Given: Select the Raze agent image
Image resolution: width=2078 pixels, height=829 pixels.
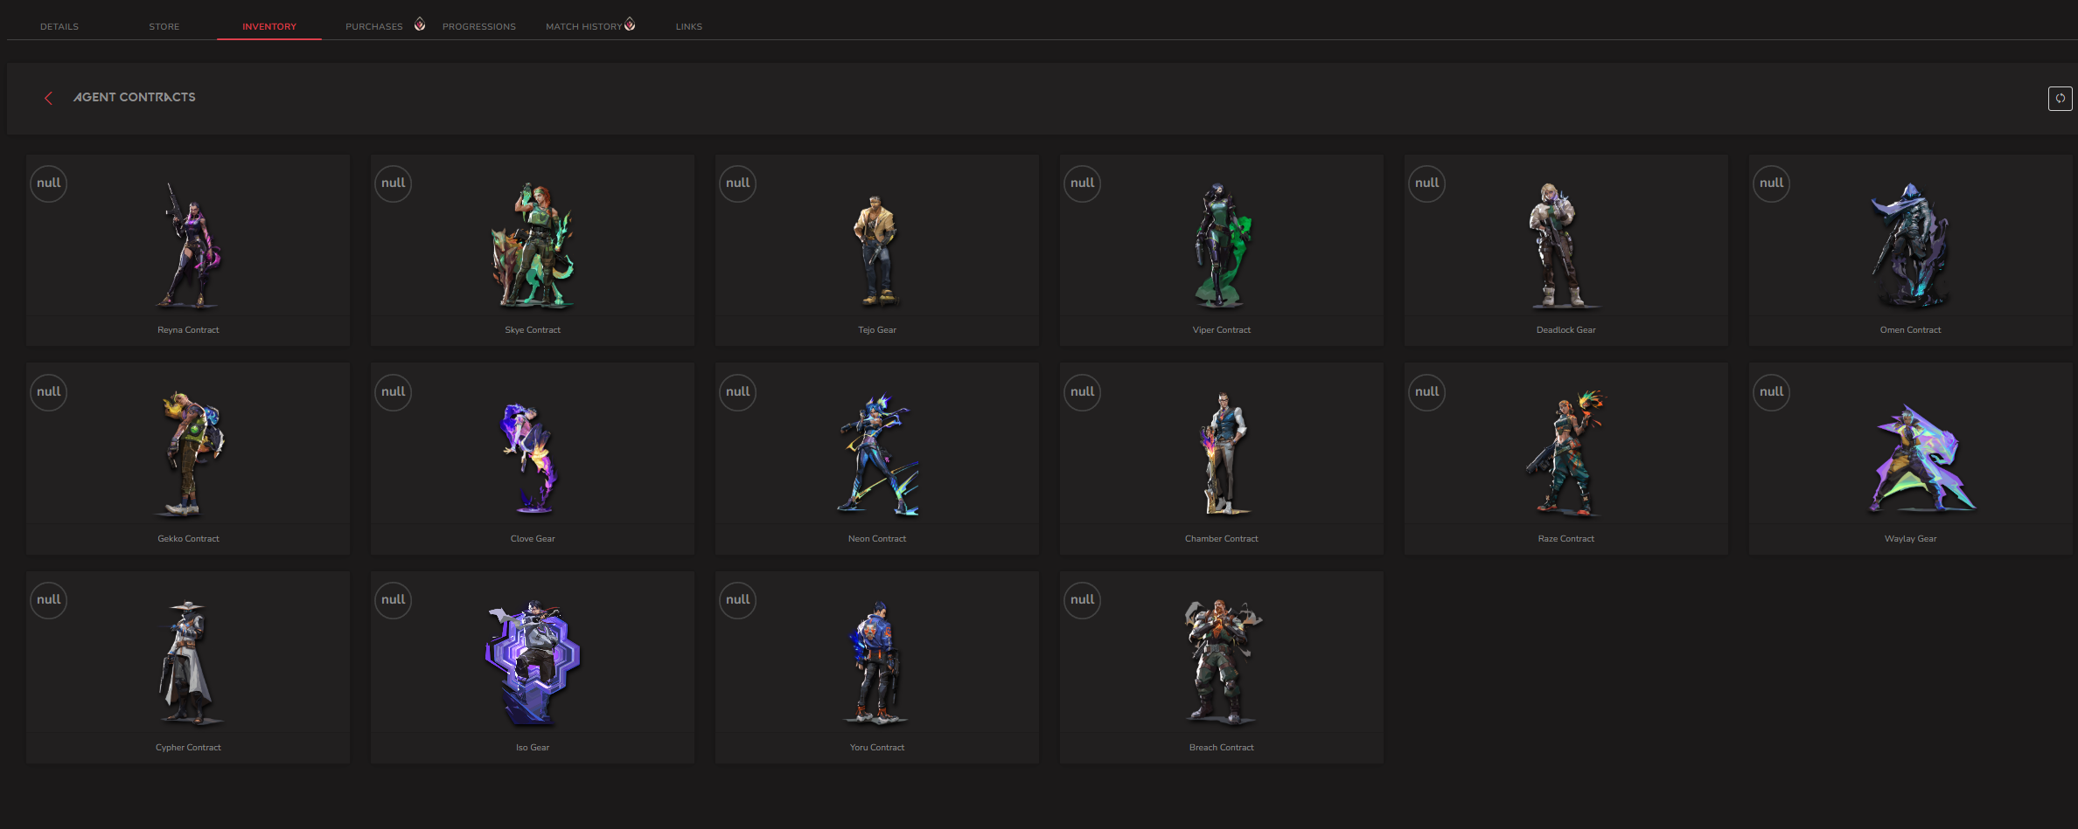Looking at the screenshot, I should pos(1566,452).
